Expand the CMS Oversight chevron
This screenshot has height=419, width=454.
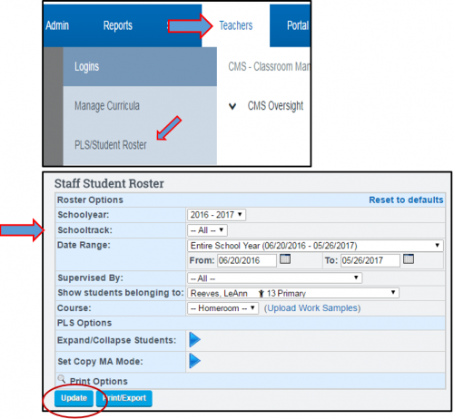[232, 106]
